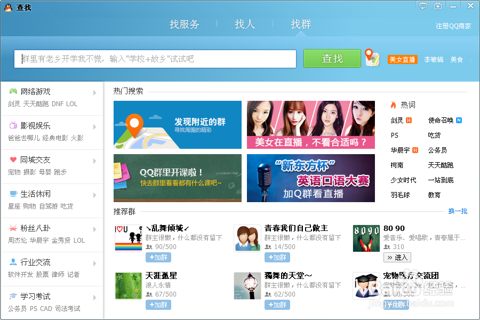The image size is (480, 320).
Task: Click +加群 under 天涯孤星
Action: (158, 305)
